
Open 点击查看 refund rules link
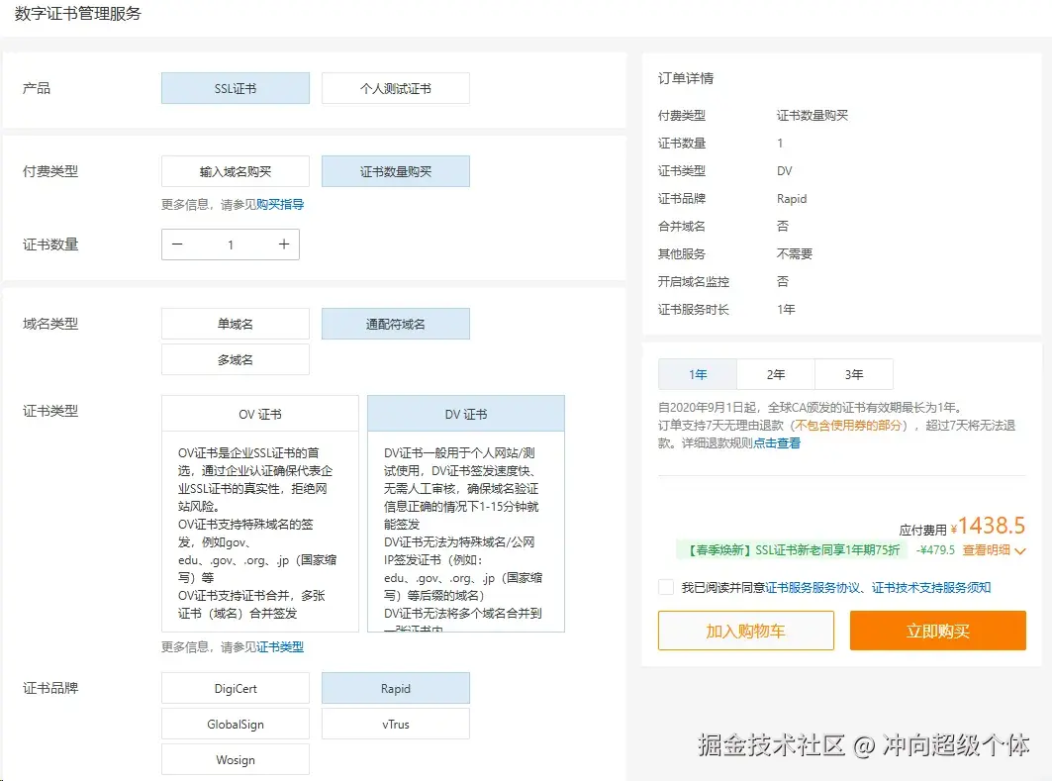point(777,442)
